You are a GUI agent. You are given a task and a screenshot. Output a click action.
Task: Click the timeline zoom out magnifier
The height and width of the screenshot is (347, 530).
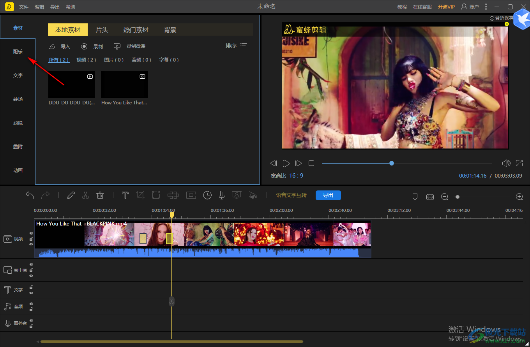[445, 197]
